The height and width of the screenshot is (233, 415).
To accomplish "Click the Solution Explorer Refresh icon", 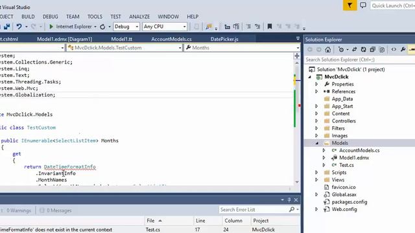I will point(363,49).
